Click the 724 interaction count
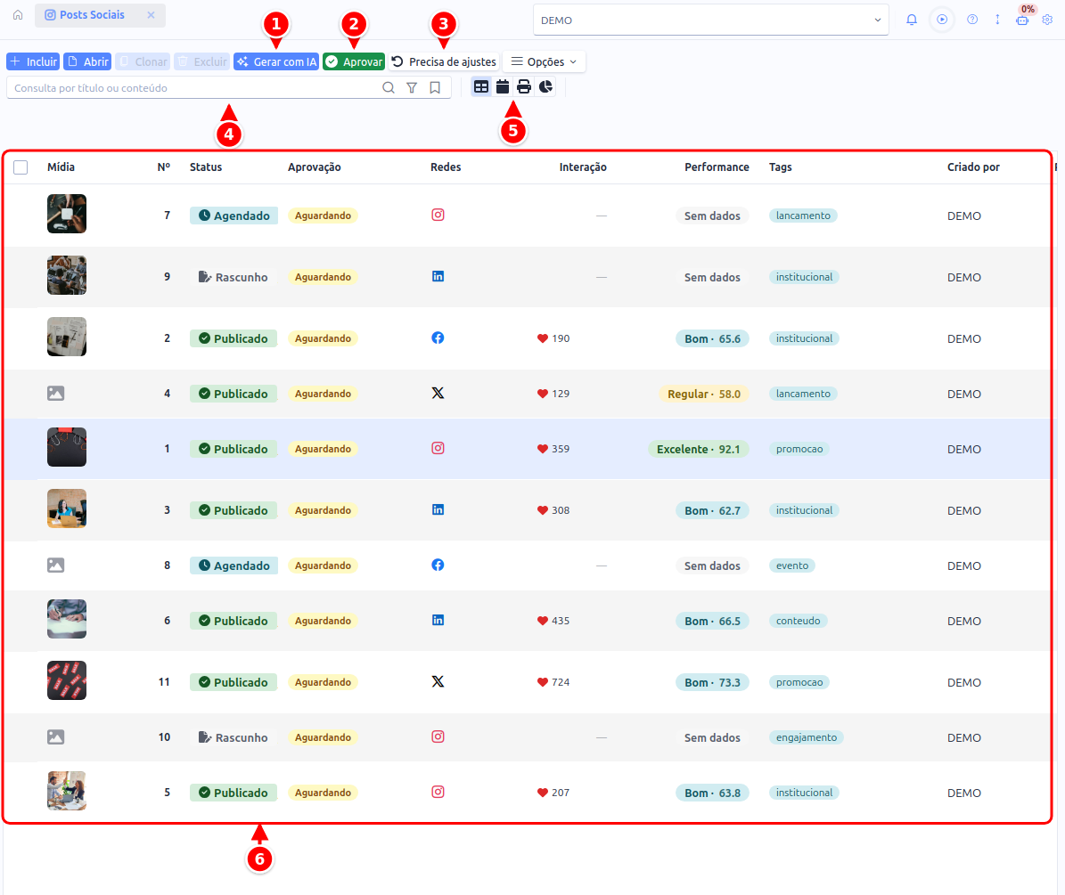Image resolution: width=1065 pixels, height=895 pixels. pos(561,683)
